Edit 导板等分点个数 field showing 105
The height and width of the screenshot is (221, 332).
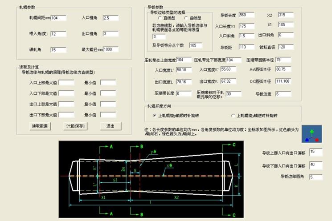(196, 45)
